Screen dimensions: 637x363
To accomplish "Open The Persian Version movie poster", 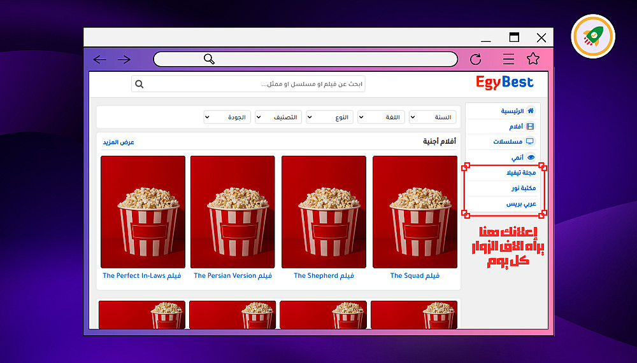I will [233, 212].
